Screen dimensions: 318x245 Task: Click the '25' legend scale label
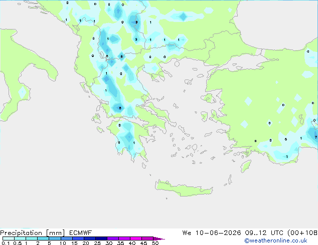click(x=97, y=243)
